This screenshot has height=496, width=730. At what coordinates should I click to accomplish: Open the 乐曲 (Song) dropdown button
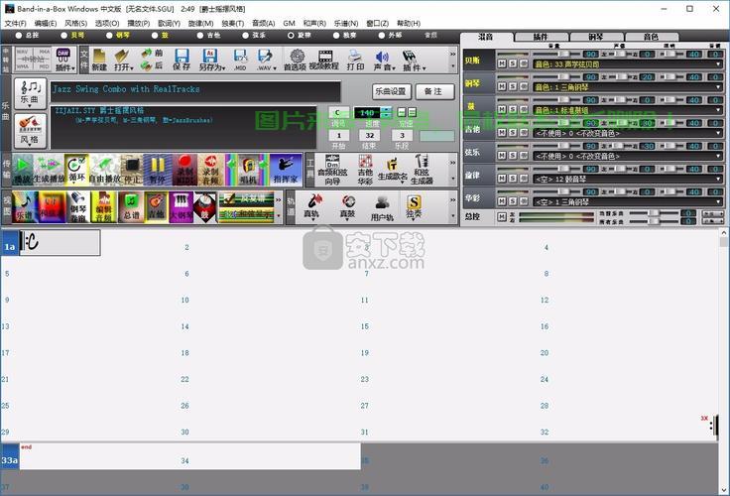click(30, 93)
